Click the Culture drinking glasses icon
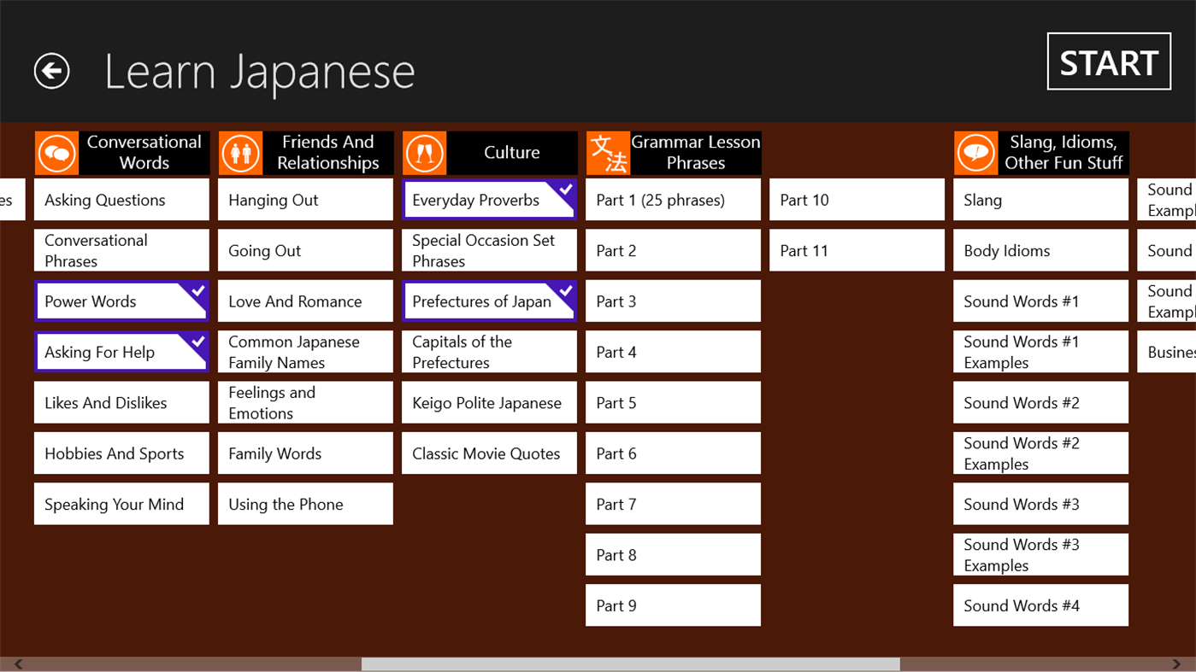 pos(424,152)
